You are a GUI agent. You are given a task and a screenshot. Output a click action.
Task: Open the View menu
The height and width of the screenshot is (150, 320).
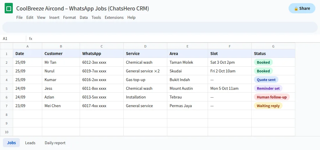click(41, 17)
